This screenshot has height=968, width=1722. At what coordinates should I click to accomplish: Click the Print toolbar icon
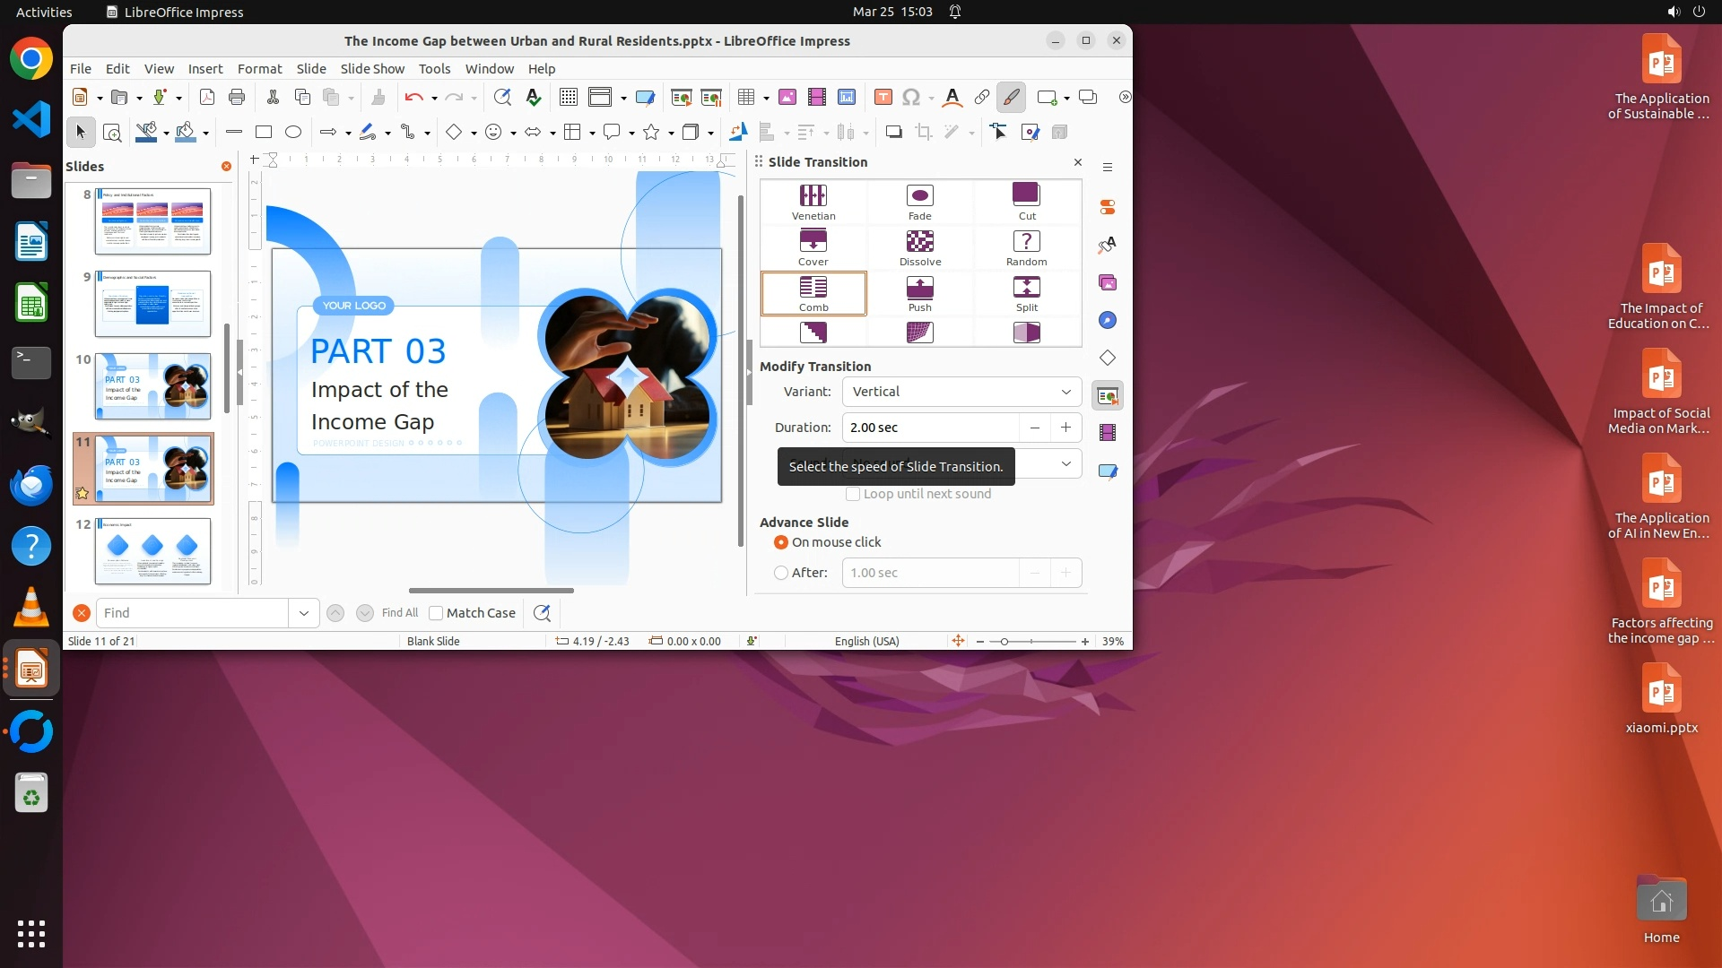coord(237,97)
